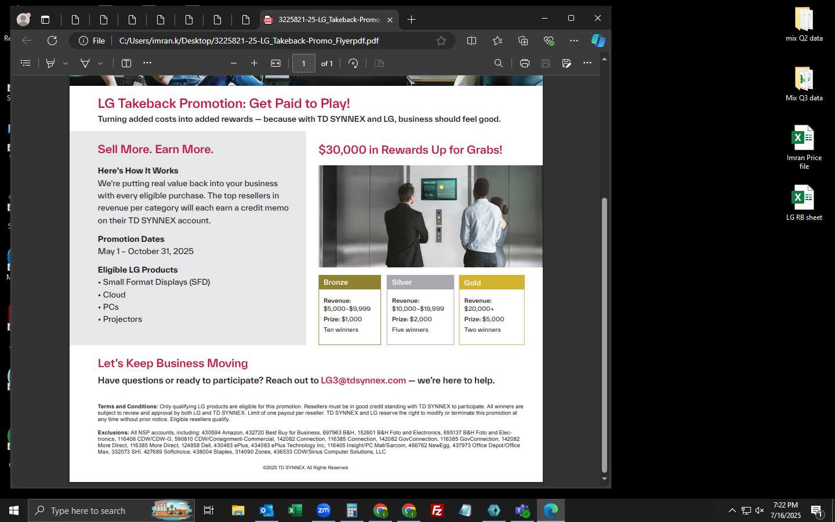Click the page number input box
The height and width of the screenshot is (522, 835).
click(x=304, y=63)
